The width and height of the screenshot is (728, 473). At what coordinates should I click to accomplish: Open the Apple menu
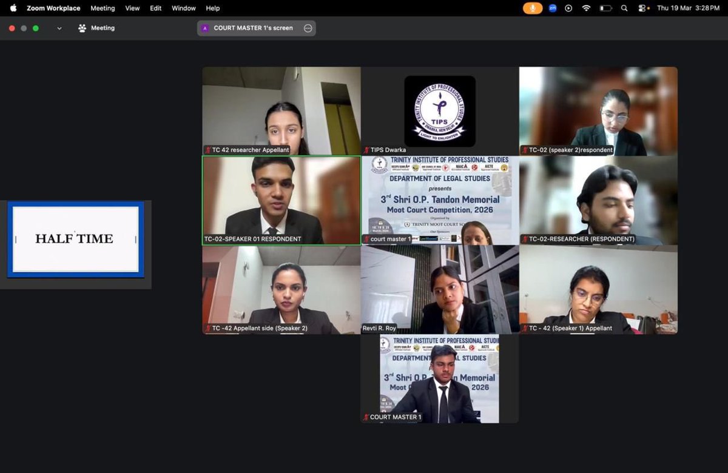[x=13, y=8]
